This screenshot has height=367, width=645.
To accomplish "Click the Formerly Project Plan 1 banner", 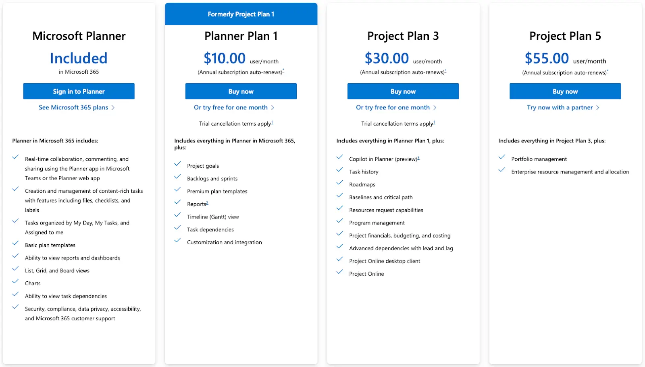I will click(x=241, y=14).
